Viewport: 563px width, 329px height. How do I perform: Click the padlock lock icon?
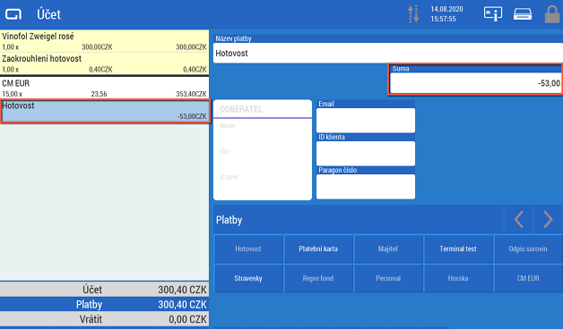[x=552, y=14]
